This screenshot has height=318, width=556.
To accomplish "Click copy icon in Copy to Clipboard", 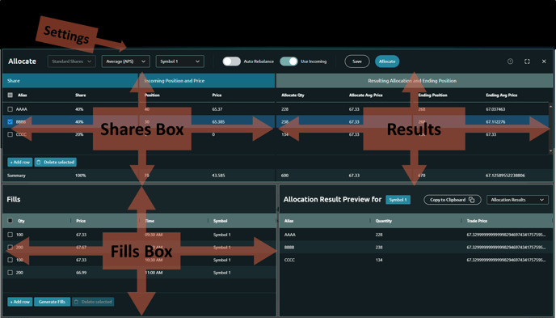I will pos(472,200).
